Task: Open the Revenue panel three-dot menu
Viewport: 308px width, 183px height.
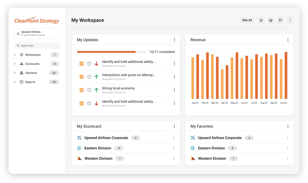Action: (x=288, y=40)
